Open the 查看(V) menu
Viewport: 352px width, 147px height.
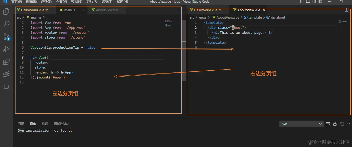61,2
